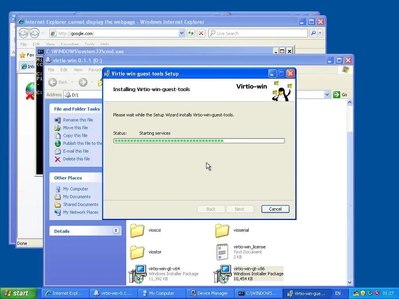
Task: Open the View menu in the virtio-win Explorer window
Action: [78, 70]
